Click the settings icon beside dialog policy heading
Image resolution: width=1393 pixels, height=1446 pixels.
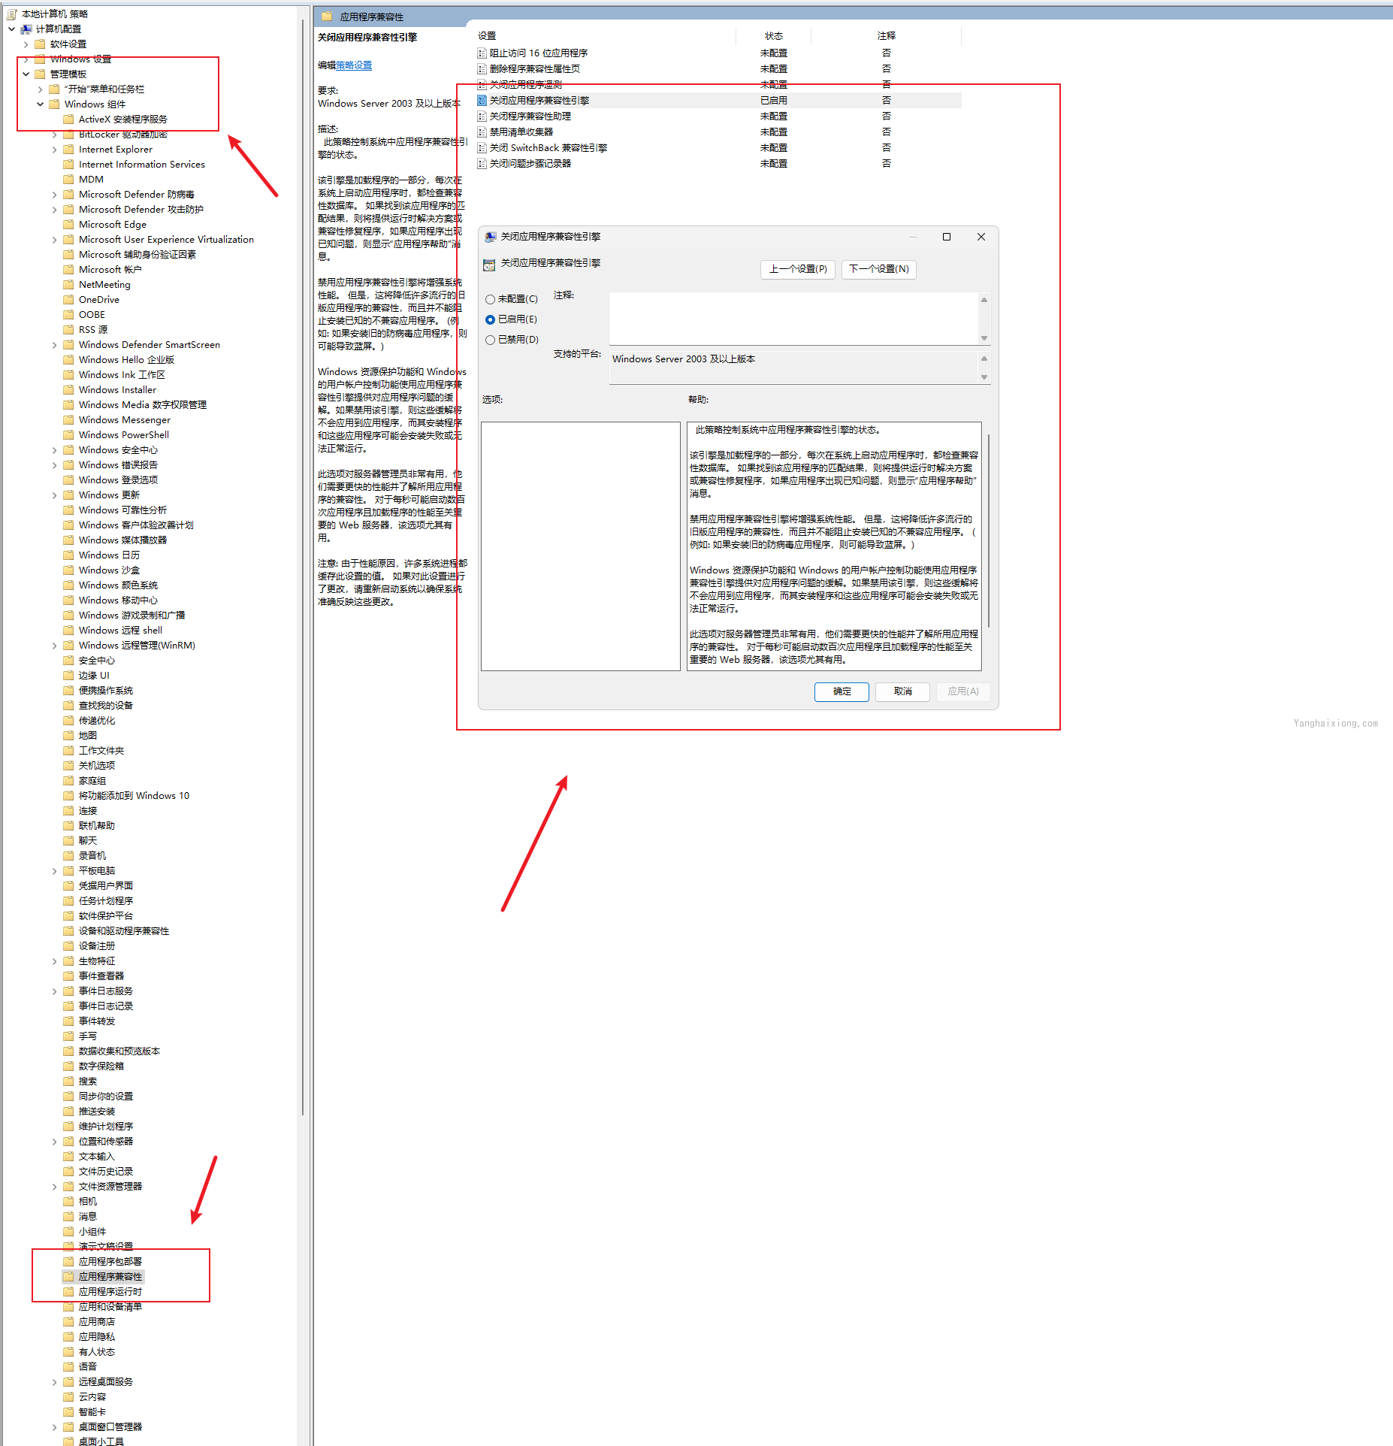(489, 265)
